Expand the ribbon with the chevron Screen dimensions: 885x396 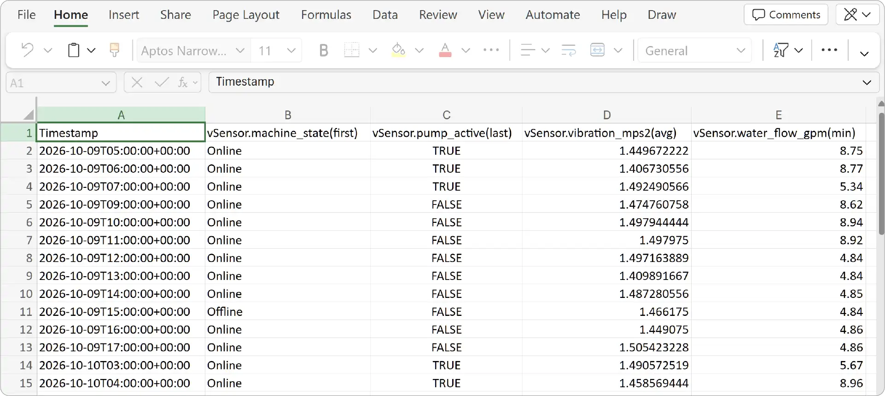coord(864,54)
